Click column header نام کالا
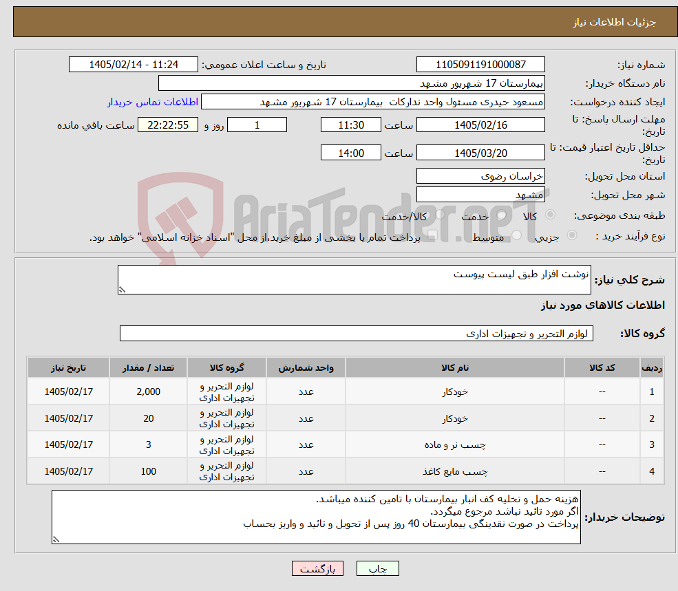Image resolution: width=678 pixels, height=591 pixels. pyautogui.click(x=455, y=367)
